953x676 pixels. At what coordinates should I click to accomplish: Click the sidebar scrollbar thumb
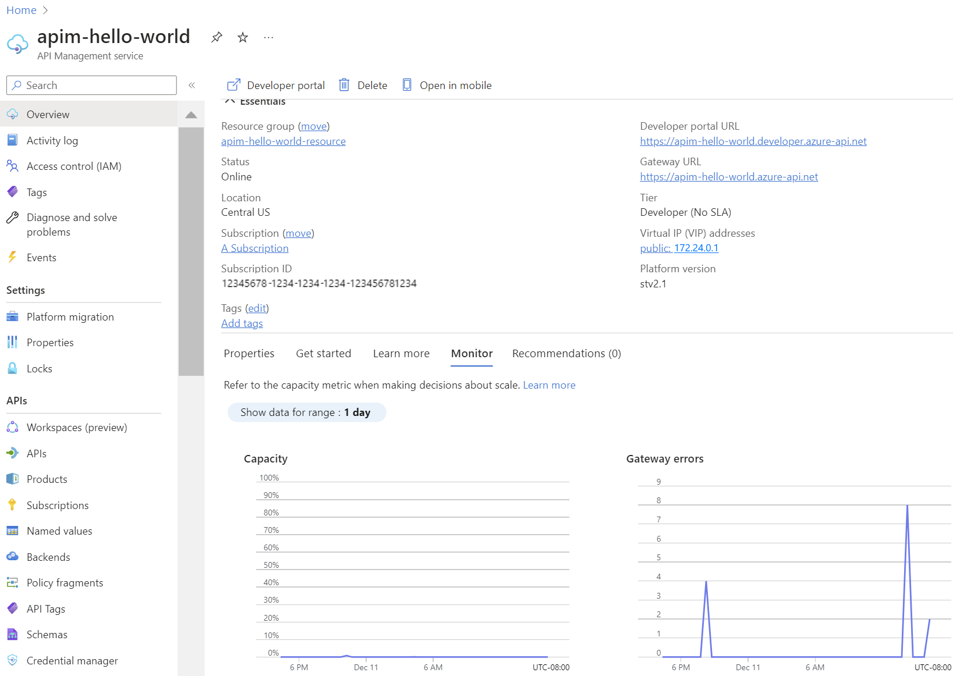(191, 251)
